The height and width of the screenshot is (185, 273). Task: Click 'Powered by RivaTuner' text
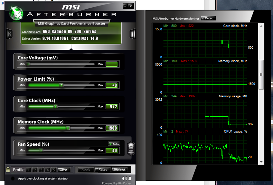(116, 183)
